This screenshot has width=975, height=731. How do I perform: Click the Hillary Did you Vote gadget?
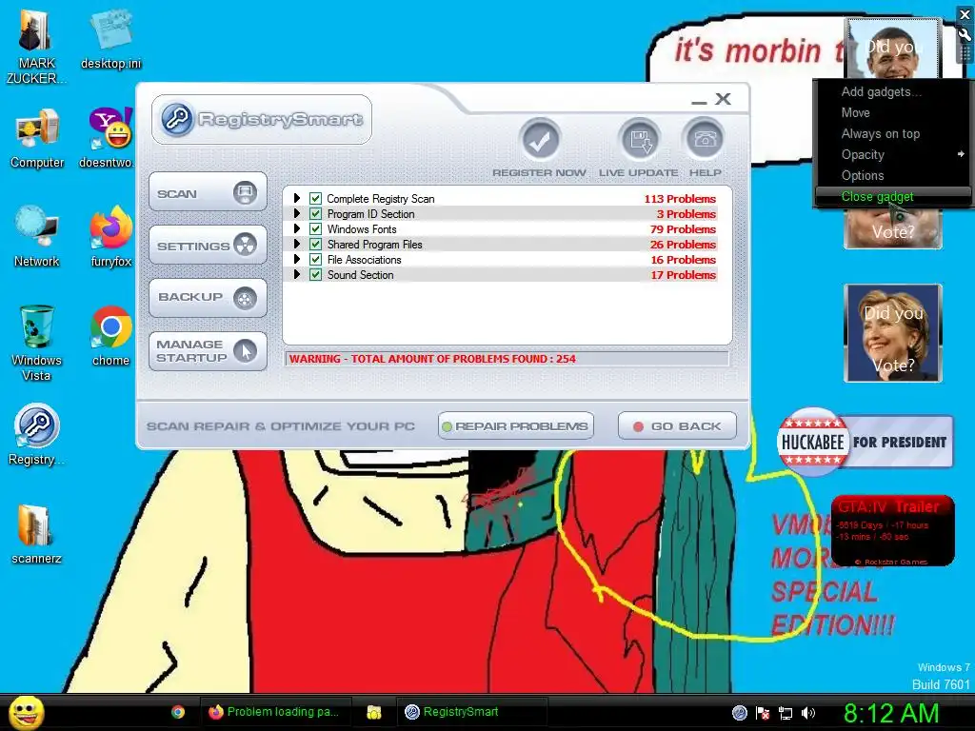pos(893,333)
